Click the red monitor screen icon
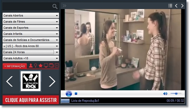 pyautogui.click(x=46, y=66)
